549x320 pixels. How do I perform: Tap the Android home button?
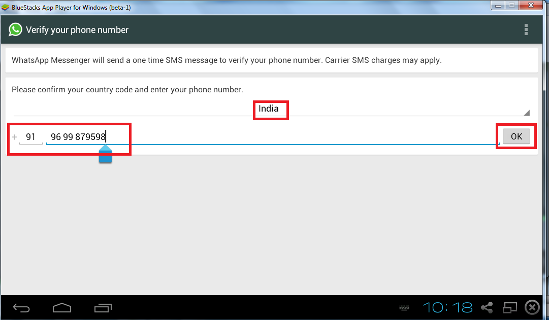62,307
